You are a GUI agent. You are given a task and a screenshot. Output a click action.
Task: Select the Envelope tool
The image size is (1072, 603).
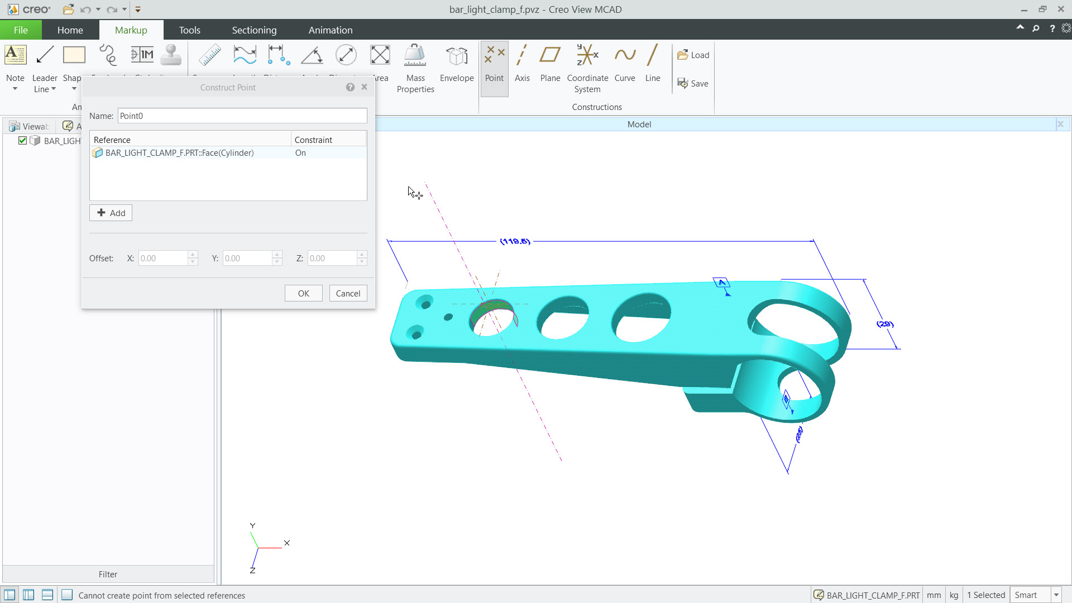pos(457,63)
